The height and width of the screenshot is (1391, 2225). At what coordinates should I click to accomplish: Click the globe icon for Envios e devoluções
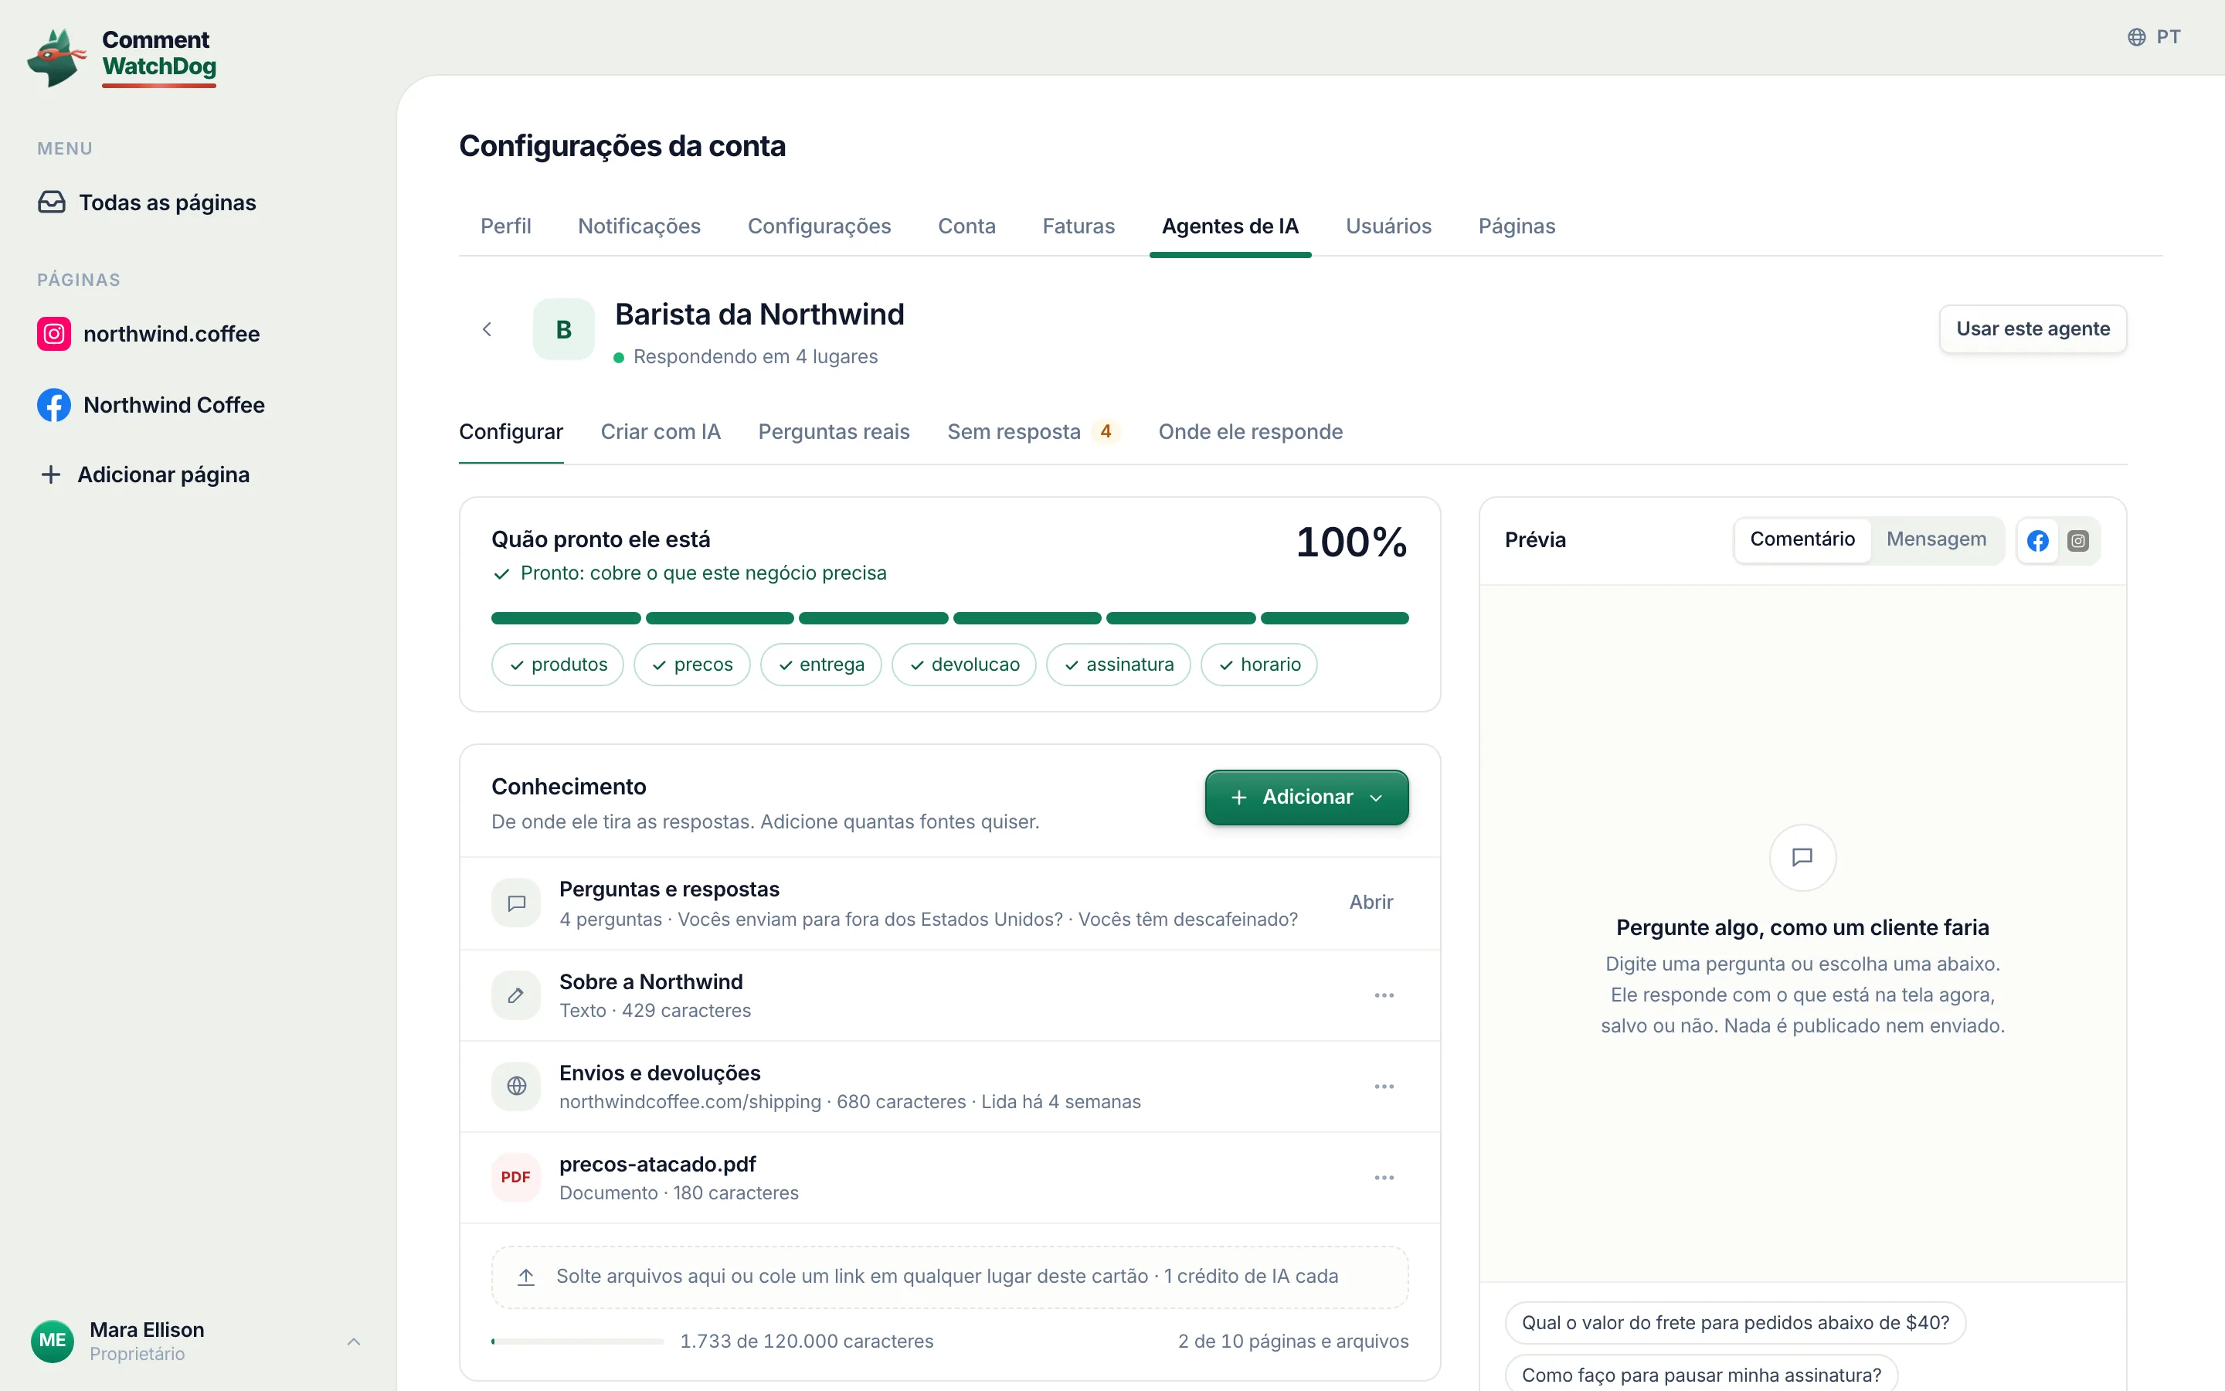click(x=517, y=1087)
